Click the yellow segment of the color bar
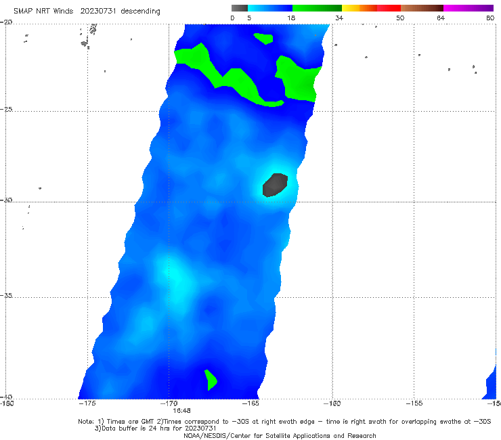This screenshot has width=501, height=440. pos(351,8)
